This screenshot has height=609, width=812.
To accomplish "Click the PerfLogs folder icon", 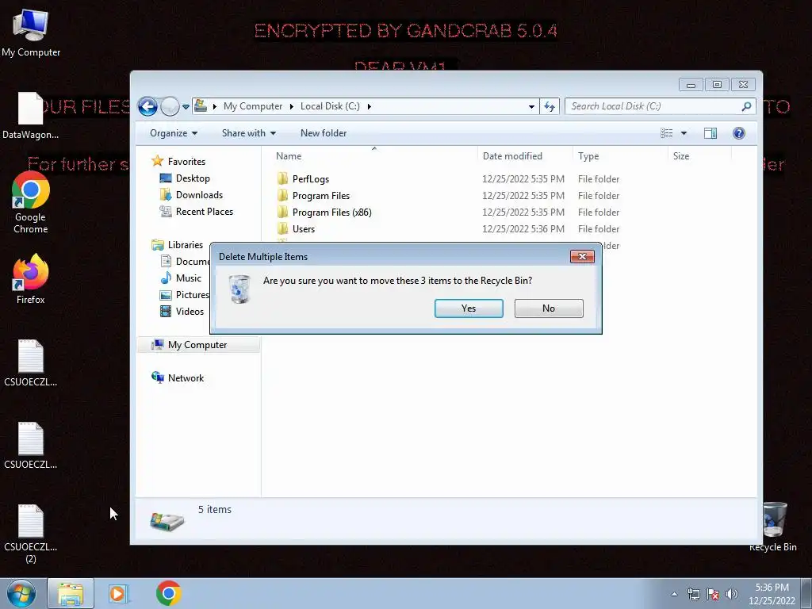I will (282, 178).
